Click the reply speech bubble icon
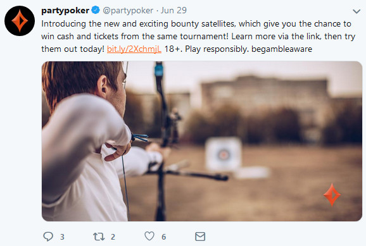This screenshot has width=366, height=246. tap(48, 237)
